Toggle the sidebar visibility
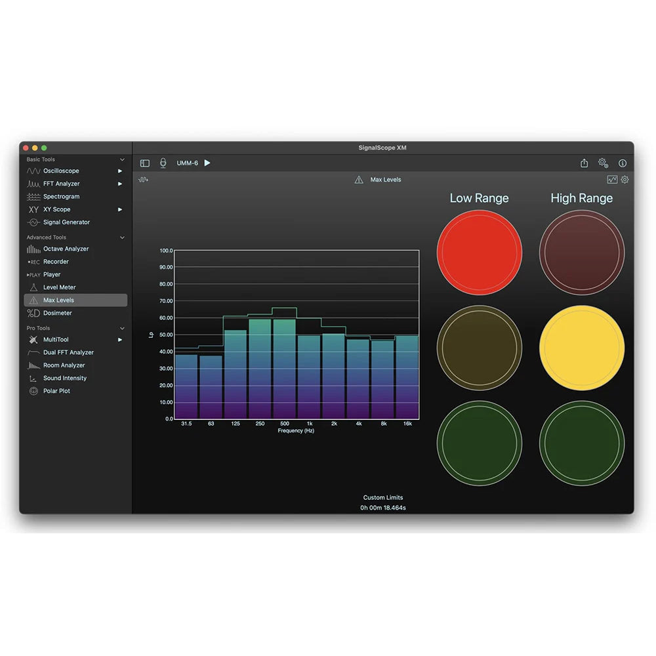The height and width of the screenshot is (656, 656). pos(144,163)
